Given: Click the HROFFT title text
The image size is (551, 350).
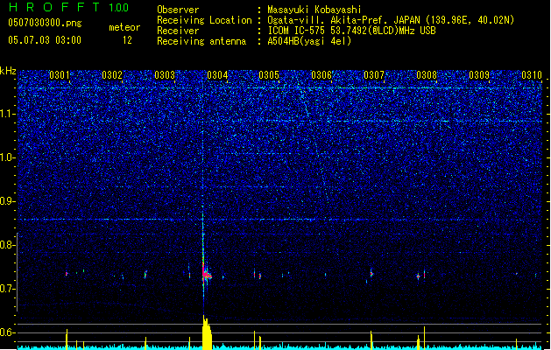Looking at the screenshot, I should point(54,7).
